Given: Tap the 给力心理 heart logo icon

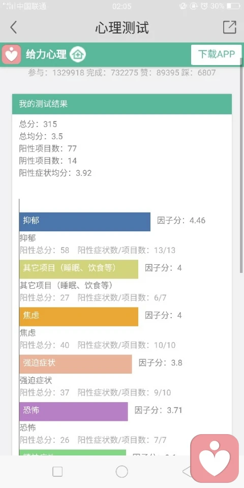Looking at the screenshot, I should [12, 54].
